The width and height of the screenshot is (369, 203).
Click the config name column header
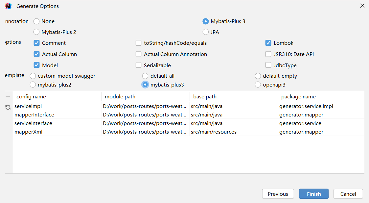(x=58, y=97)
